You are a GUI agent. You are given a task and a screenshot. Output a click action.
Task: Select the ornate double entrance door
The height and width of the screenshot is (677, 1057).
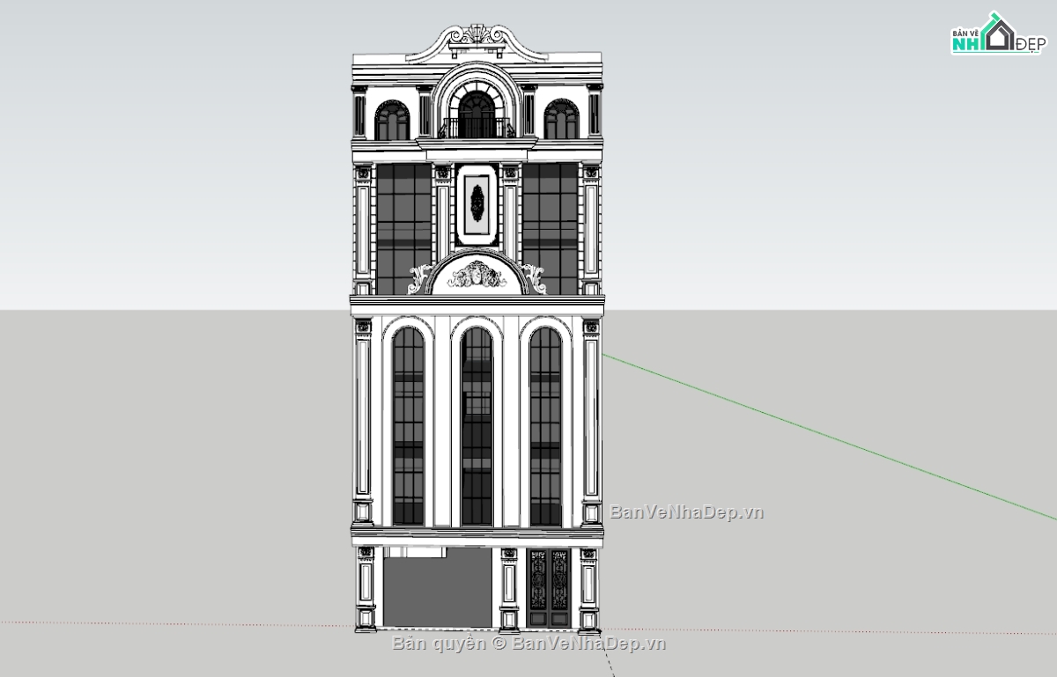(x=548, y=588)
